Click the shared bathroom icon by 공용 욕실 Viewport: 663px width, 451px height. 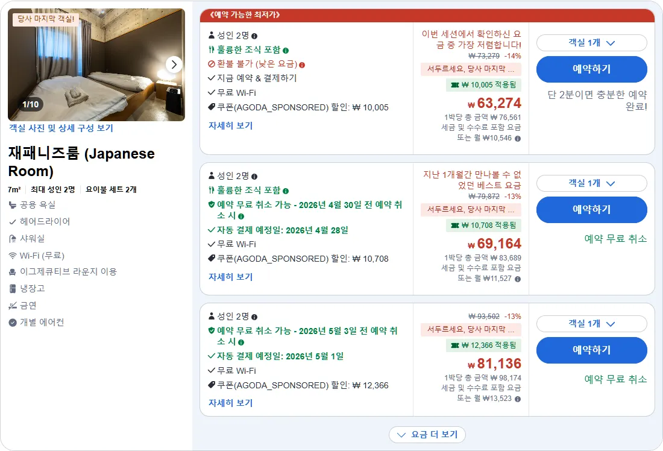[x=13, y=205]
